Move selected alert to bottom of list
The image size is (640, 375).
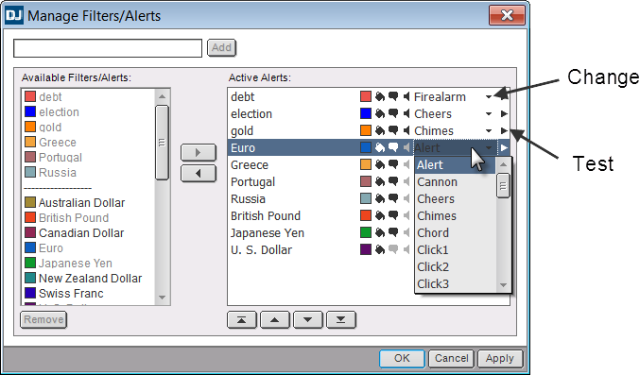click(x=341, y=320)
